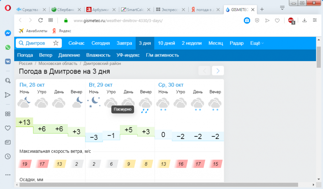Click the horizontal scrollbar at the bottom
This screenshot has height=189, width=323.
[161, 185]
